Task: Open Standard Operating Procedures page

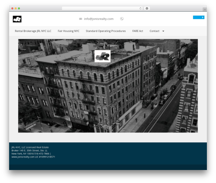Action: 106,31
